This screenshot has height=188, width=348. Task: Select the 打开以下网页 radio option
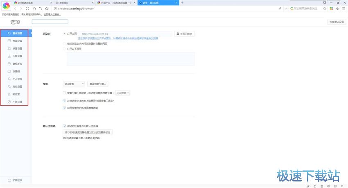(x=64, y=49)
